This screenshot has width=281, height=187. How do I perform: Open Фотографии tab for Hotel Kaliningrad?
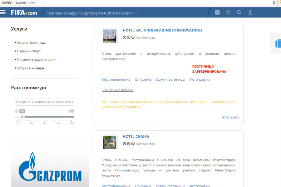click(199, 79)
